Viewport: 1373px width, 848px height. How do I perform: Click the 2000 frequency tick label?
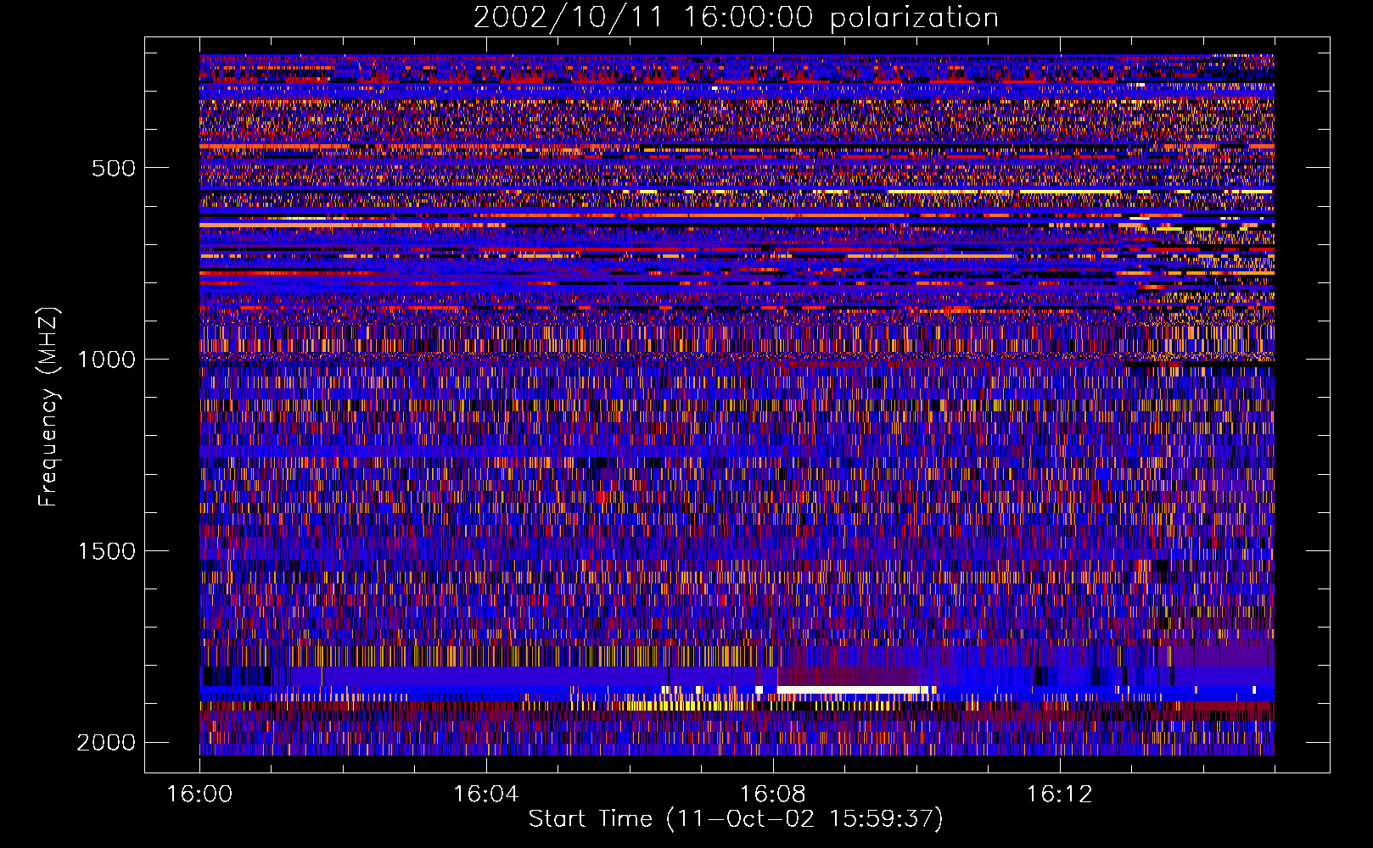coord(106,743)
